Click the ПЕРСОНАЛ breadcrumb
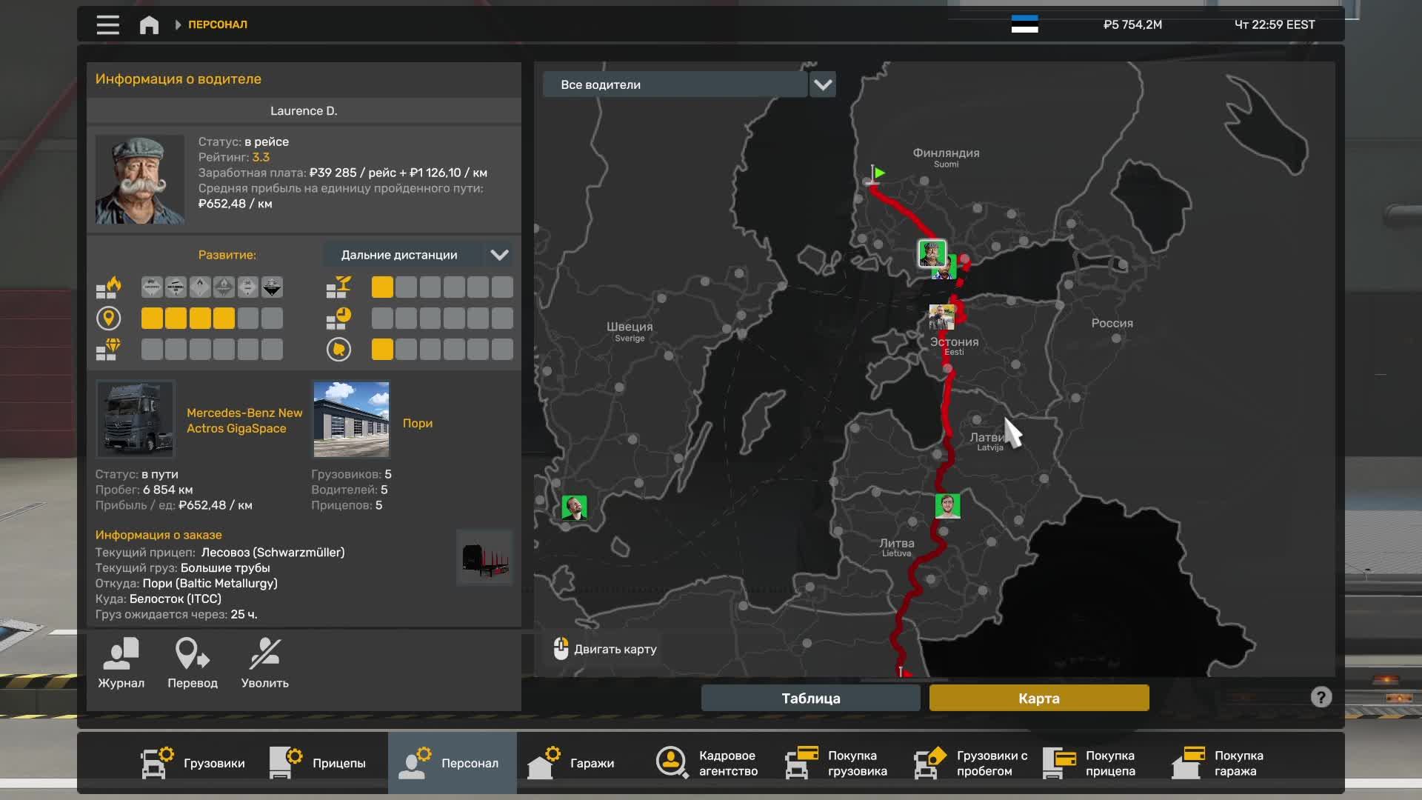This screenshot has height=800, width=1422. (218, 24)
